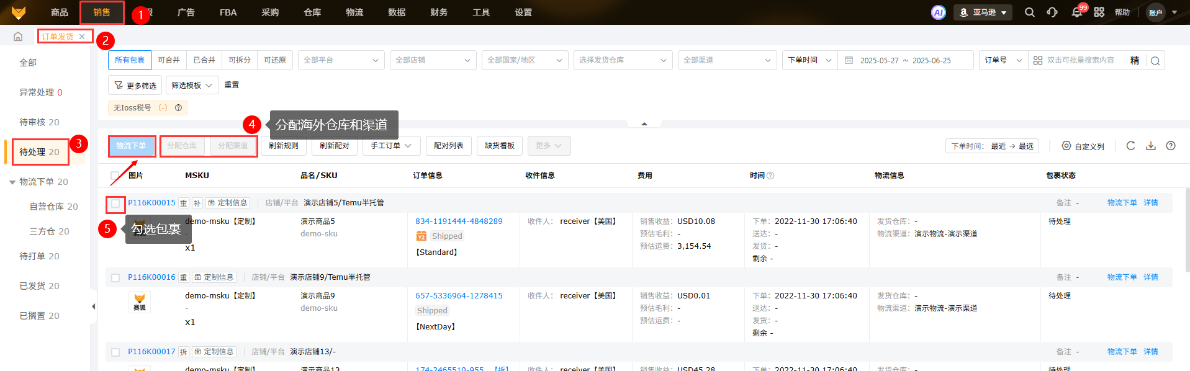This screenshot has width=1190, height=371.
Task: Click the home icon in tab bar
Action: 18,37
